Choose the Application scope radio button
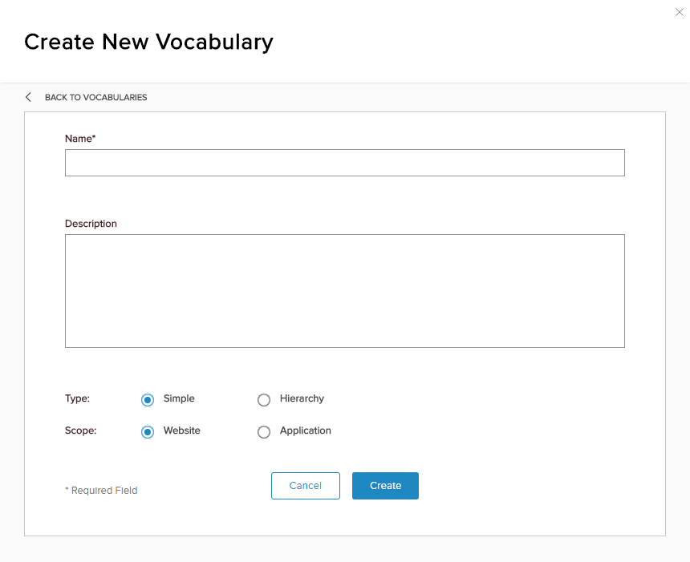The width and height of the screenshot is (690, 562). click(264, 432)
